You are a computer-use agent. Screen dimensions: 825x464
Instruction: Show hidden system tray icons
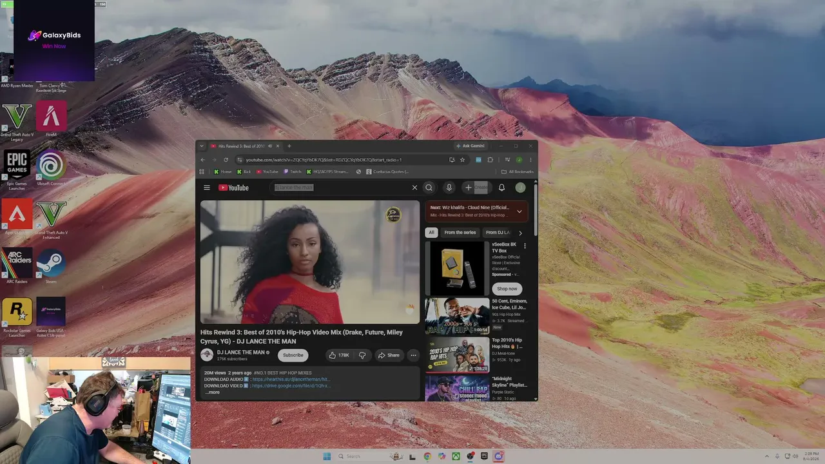click(x=766, y=456)
